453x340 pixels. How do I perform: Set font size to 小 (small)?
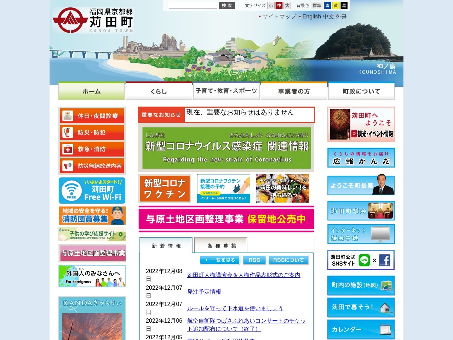point(271,6)
